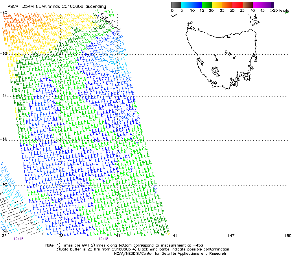Viewport: 291px width, 256px height.
Task: Click the legend value '25'
Action: point(222,11)
